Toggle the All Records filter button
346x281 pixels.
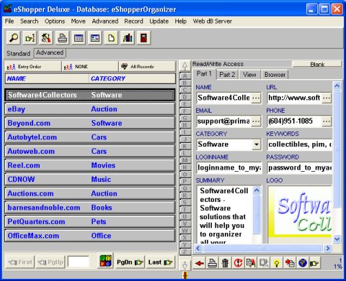click(x=147, y=67)
